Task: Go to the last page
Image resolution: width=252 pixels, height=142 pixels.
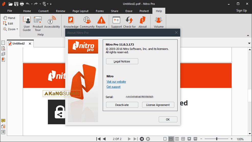Action: coord(135,139)
